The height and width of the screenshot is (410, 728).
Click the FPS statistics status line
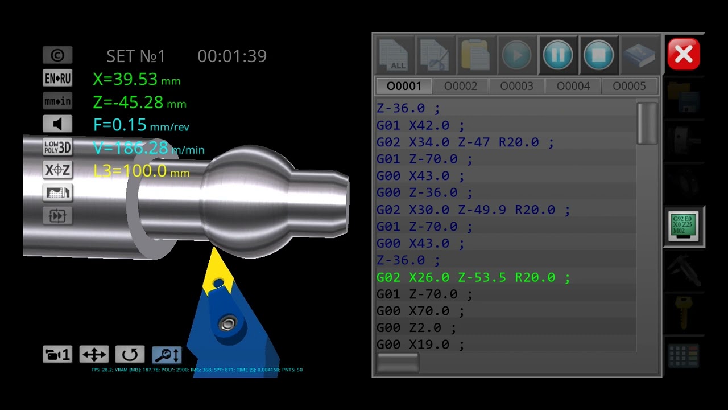point(197,370)
